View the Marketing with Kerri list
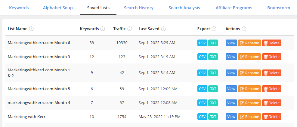 (x=231, y=117)
